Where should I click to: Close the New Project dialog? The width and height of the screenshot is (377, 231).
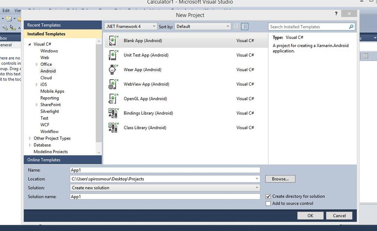click(x=349, y=14)
